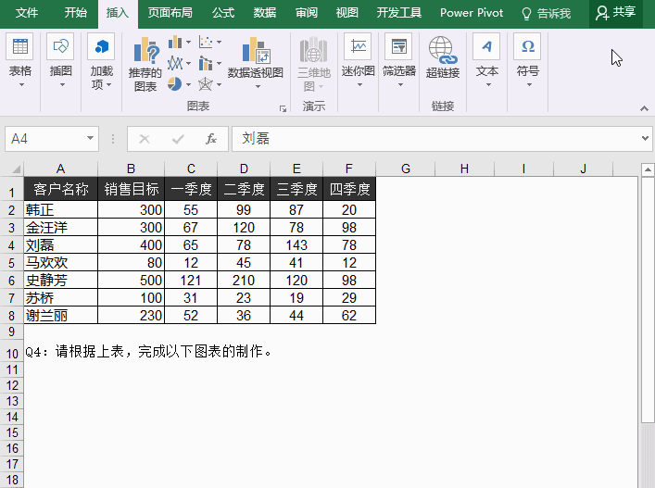Switch to the 公式 formulas tab
Viewport: 655px width, 488px height.
[x=223, y=13]
